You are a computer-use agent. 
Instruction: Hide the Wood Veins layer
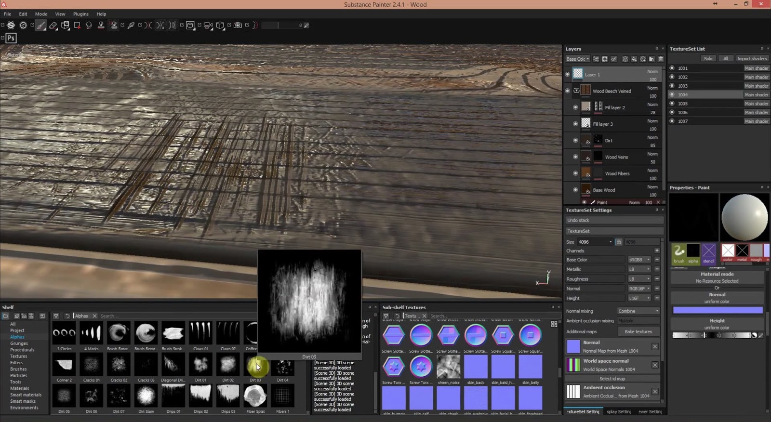[x=575, y=157]
